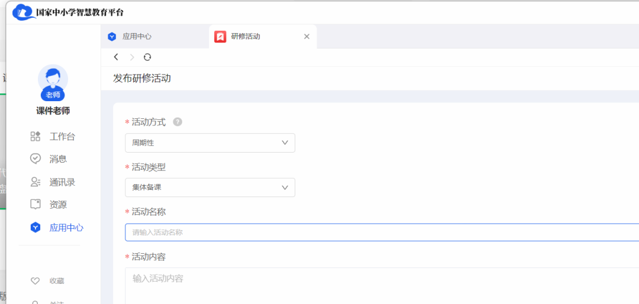
Task: Click the 活动方式 help question mark
Action: click(177, 122)
